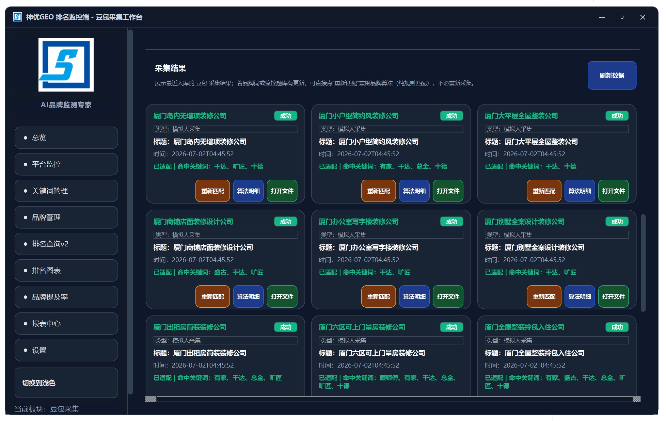Go to 报表中心
This screenshot has width=666, height=421.
point(66,323)
